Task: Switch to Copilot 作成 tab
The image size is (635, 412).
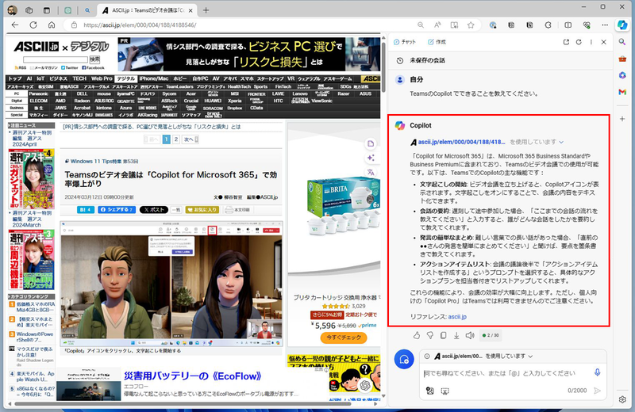Action: point(437,42)
